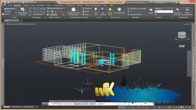Open the Vista ribbon tab
The image size is (196, 110).
pyautogui.click(x=33, y=5)
